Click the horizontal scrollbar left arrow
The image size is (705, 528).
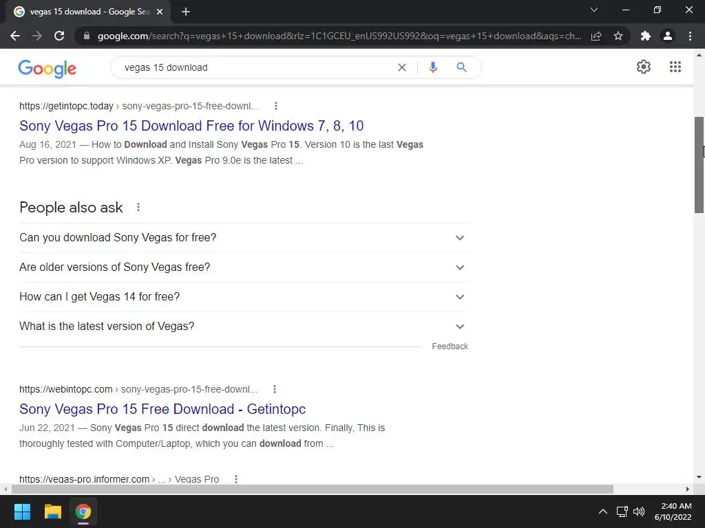click(5, 489)
